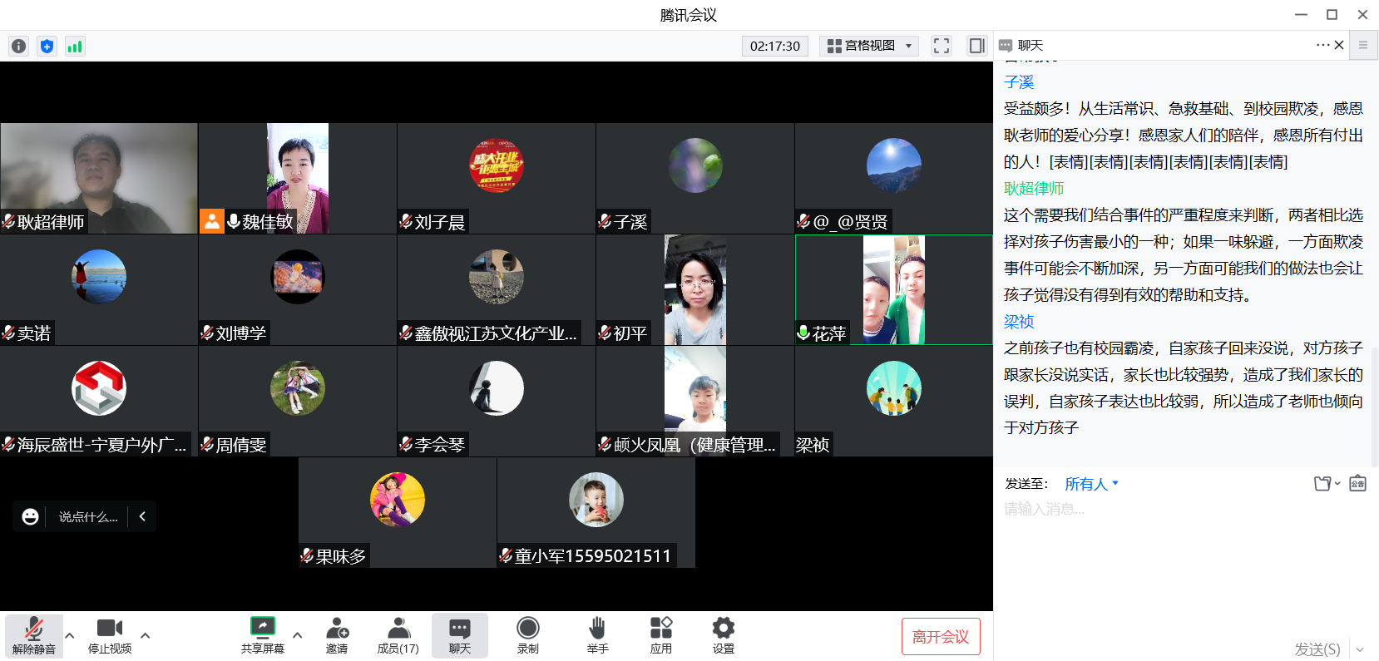Viewport: 1379px width, 661px height.
Task: Start recording with the 录制 button
Action: click(527, 635)
